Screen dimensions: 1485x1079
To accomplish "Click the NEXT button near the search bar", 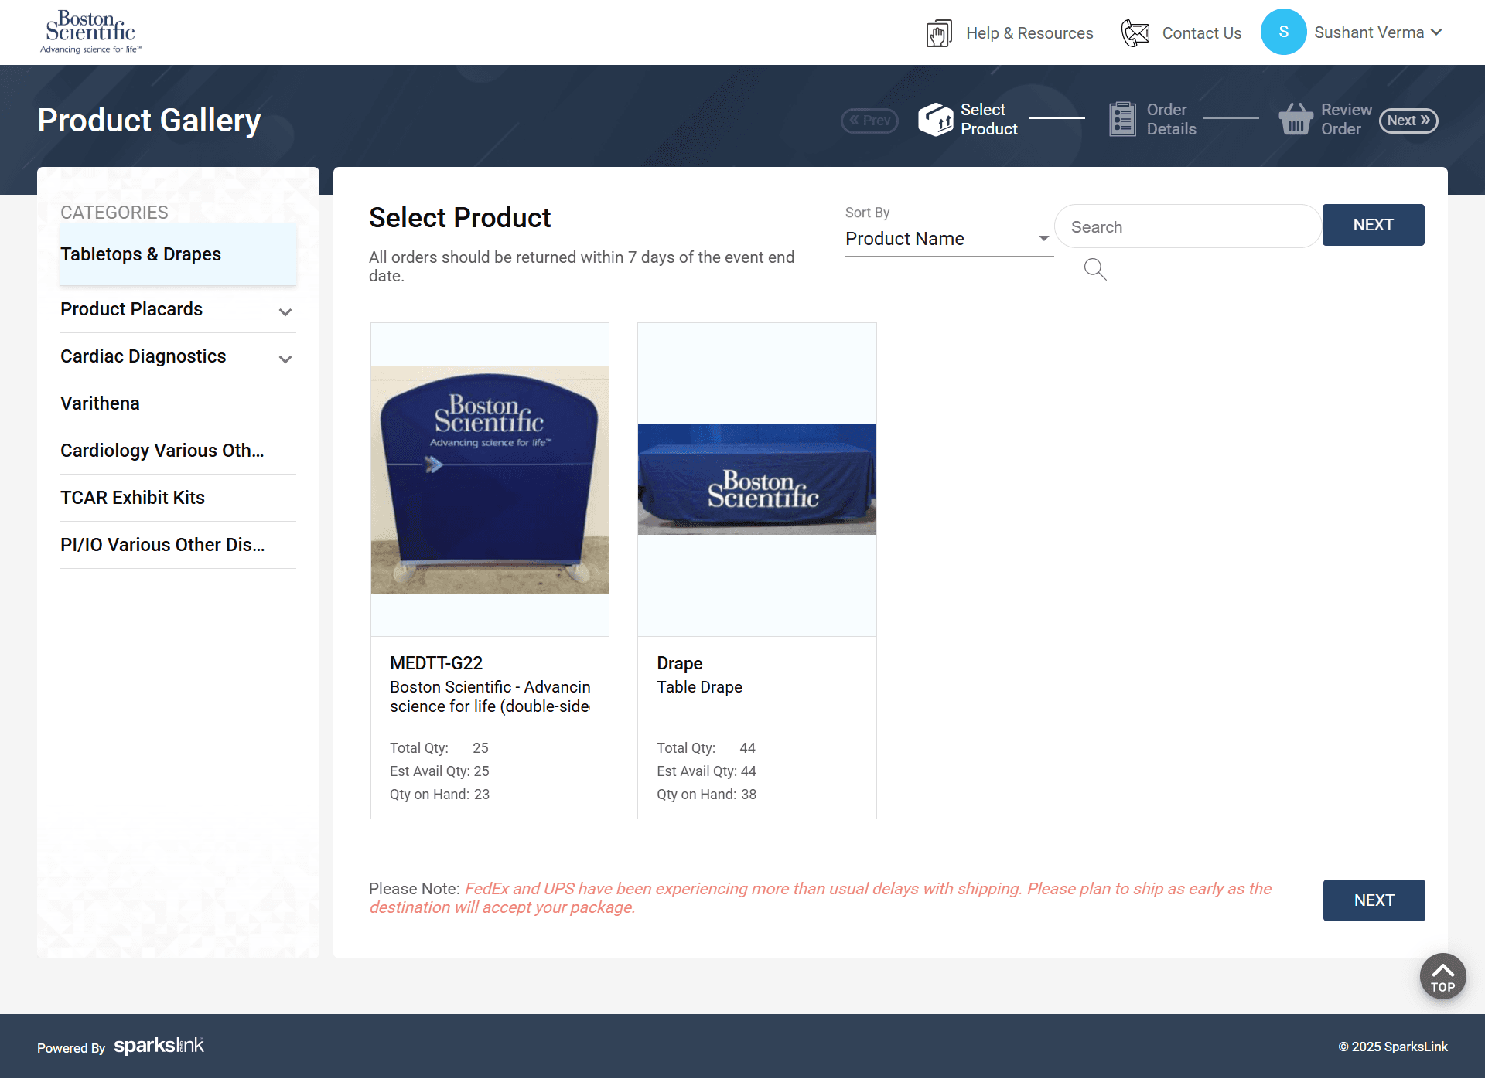I will coord(1373,225).
